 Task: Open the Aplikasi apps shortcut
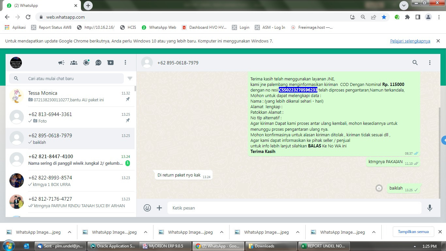pos(15,27)
